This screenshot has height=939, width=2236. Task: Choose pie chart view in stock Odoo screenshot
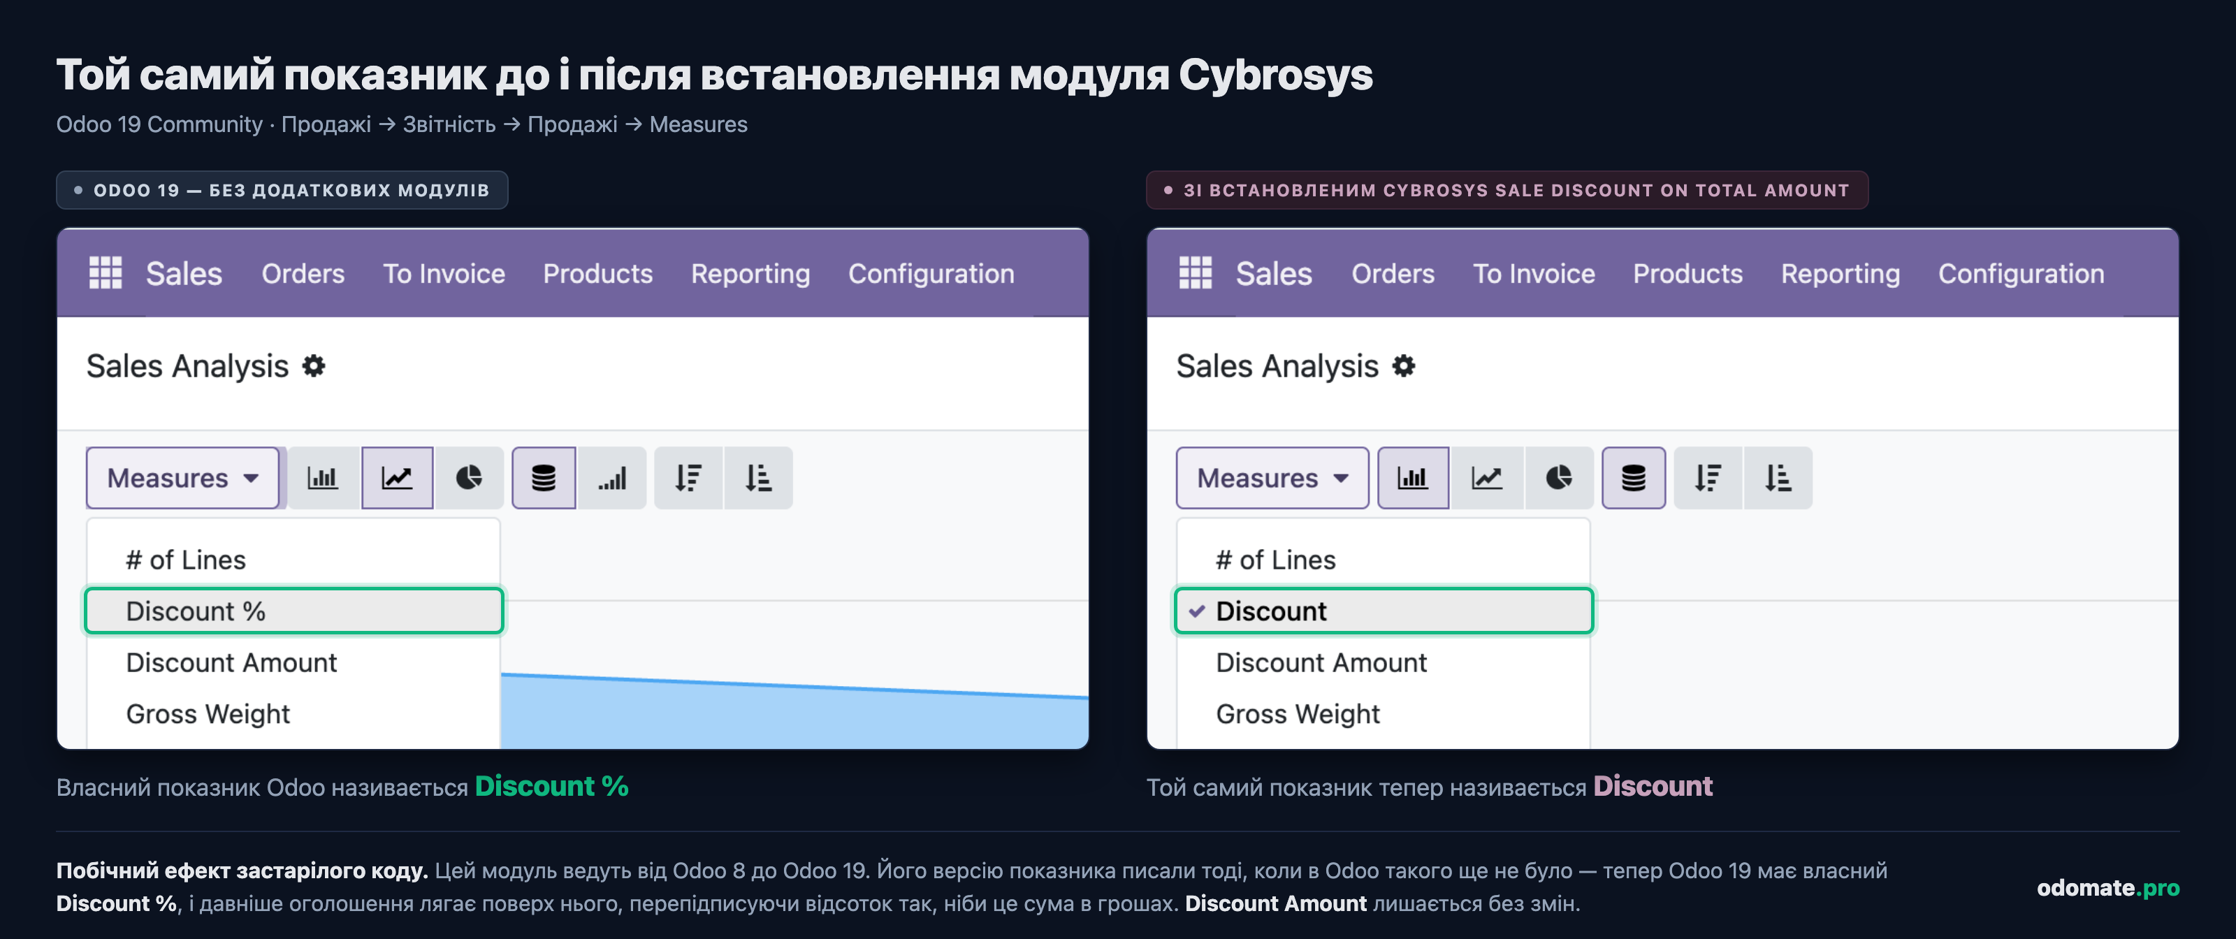coord(469,478)
